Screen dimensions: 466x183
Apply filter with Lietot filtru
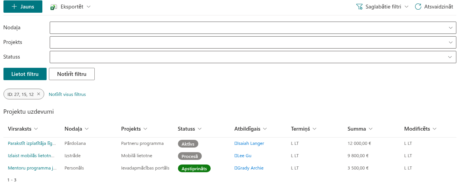pos(25,74)
